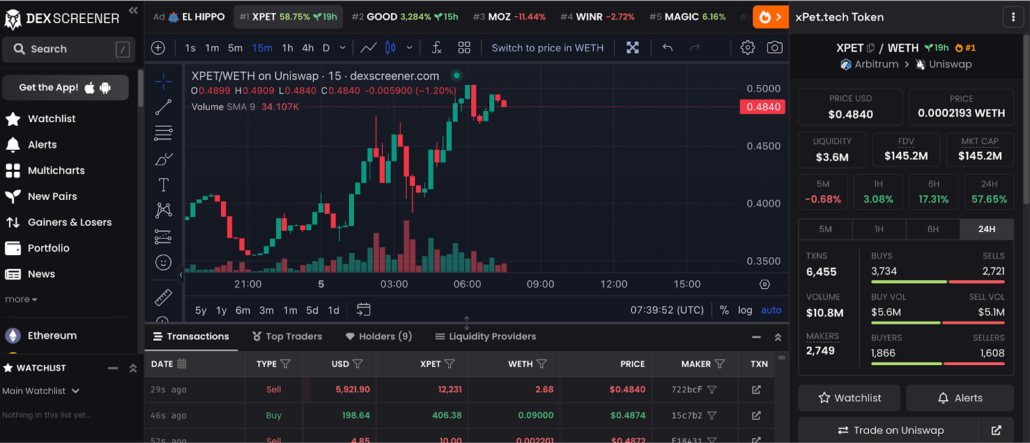Select trending #2 GOOD token
Viewport: 1030px width, 443px height.
pyautogui.click(x=405, y=17)
